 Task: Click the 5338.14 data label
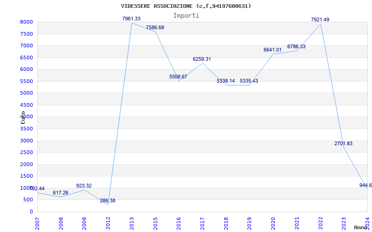point(226,81)
